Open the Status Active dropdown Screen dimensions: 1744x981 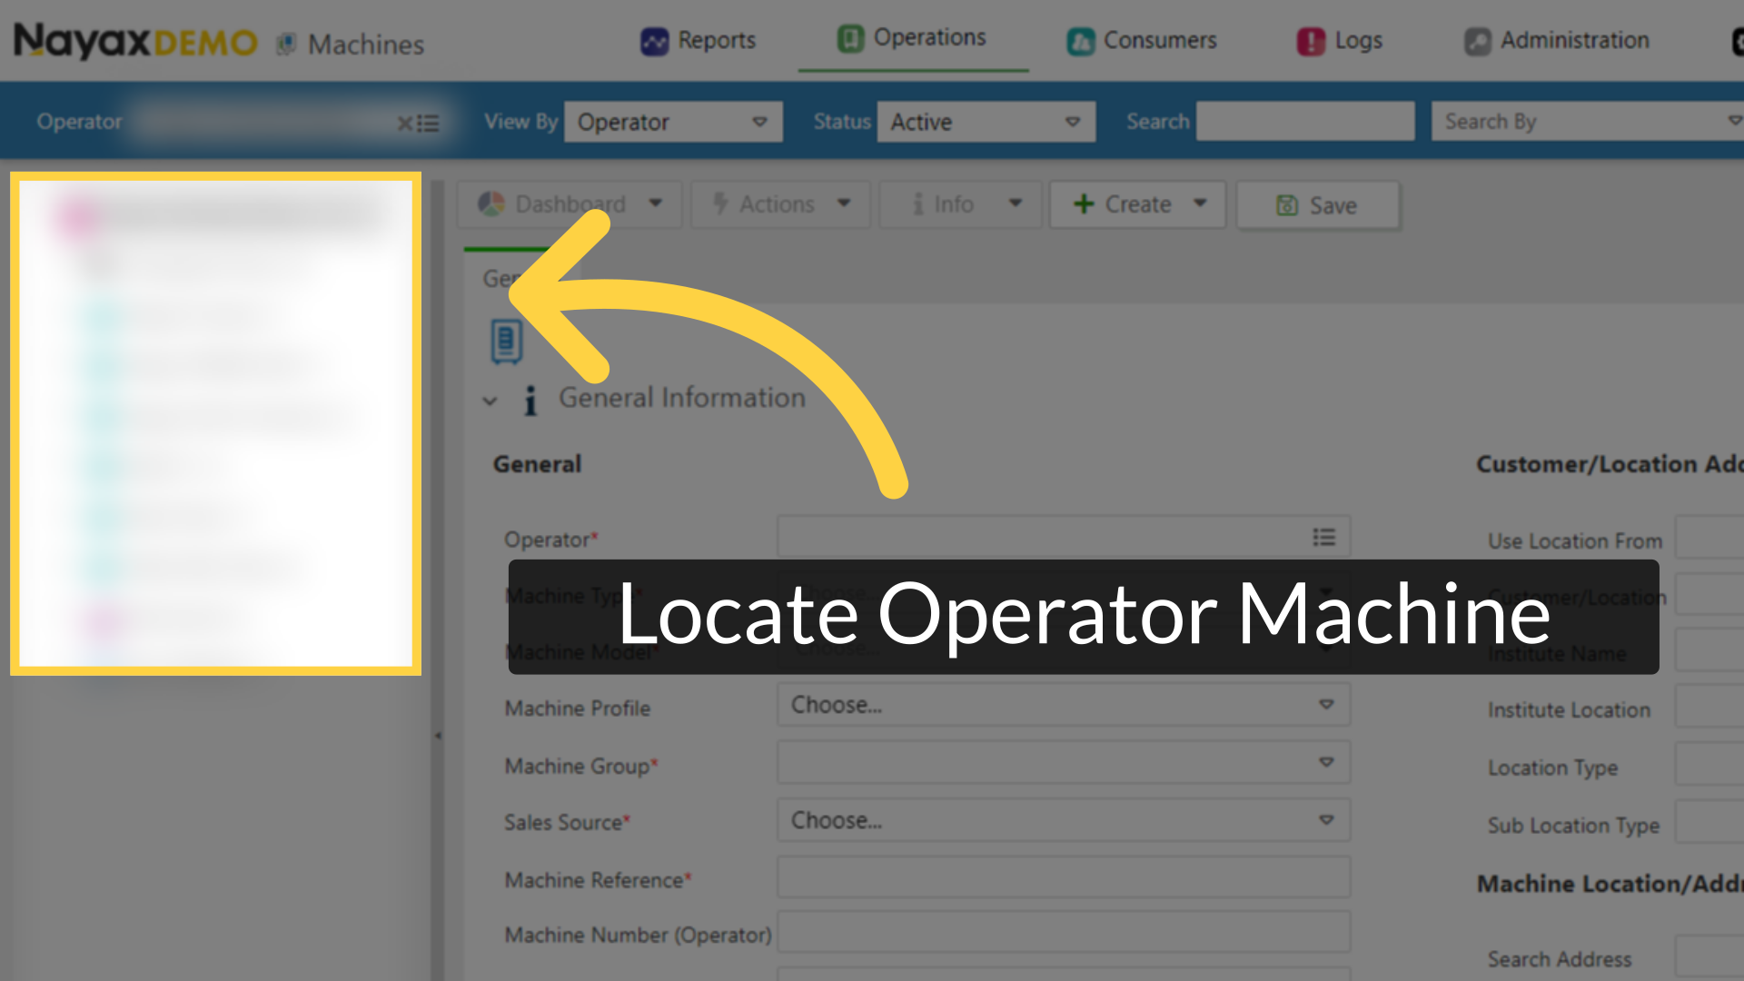pos(986,121)
